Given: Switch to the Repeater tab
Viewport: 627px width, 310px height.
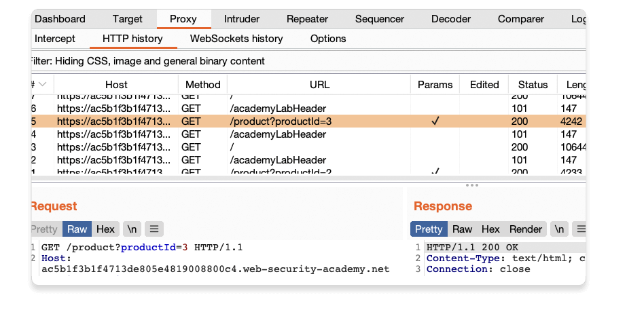Looking at the screenshot, I should 307,19.
